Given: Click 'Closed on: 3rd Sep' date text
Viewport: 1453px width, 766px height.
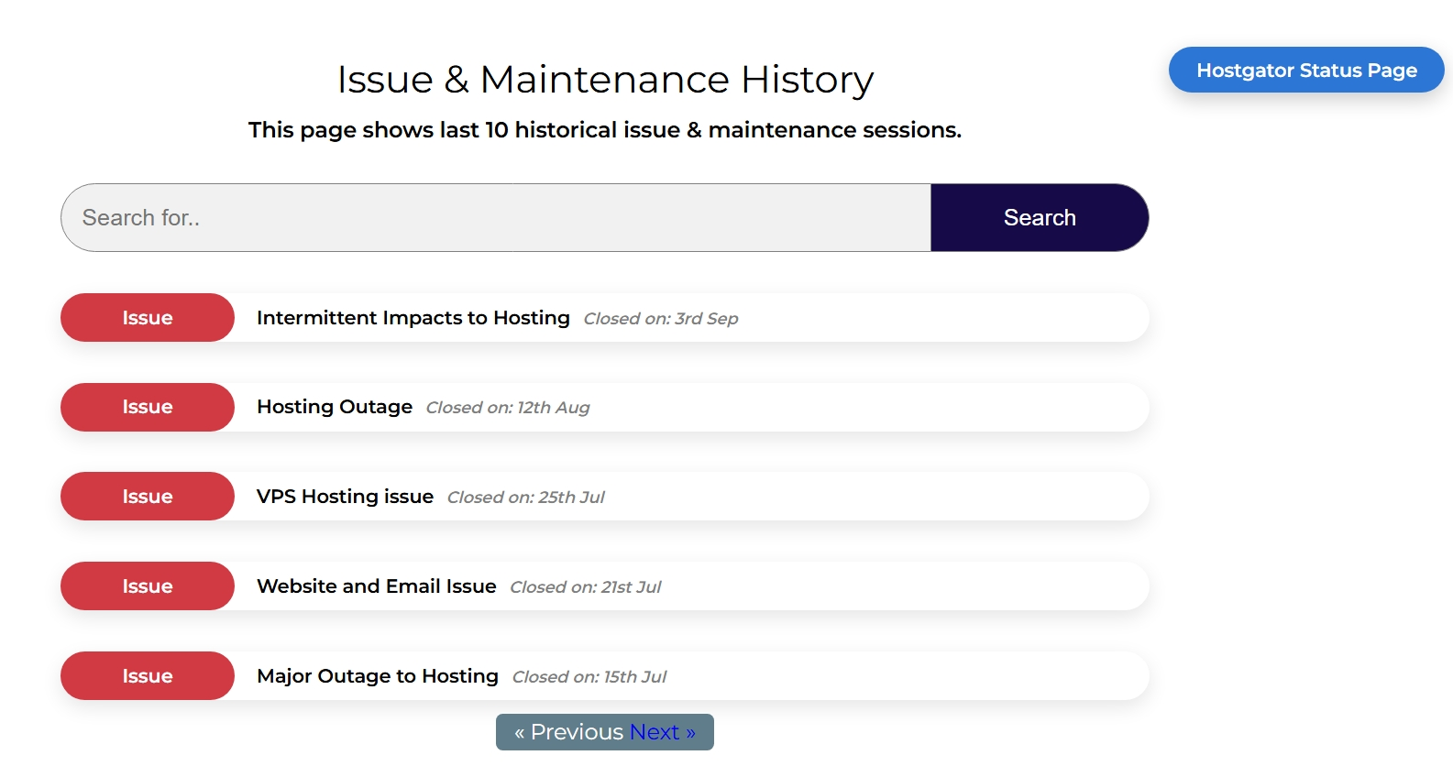Looking at the screenshot, I should pos(661,319).
